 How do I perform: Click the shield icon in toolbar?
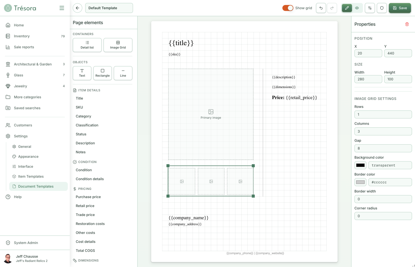coord(382,8)
